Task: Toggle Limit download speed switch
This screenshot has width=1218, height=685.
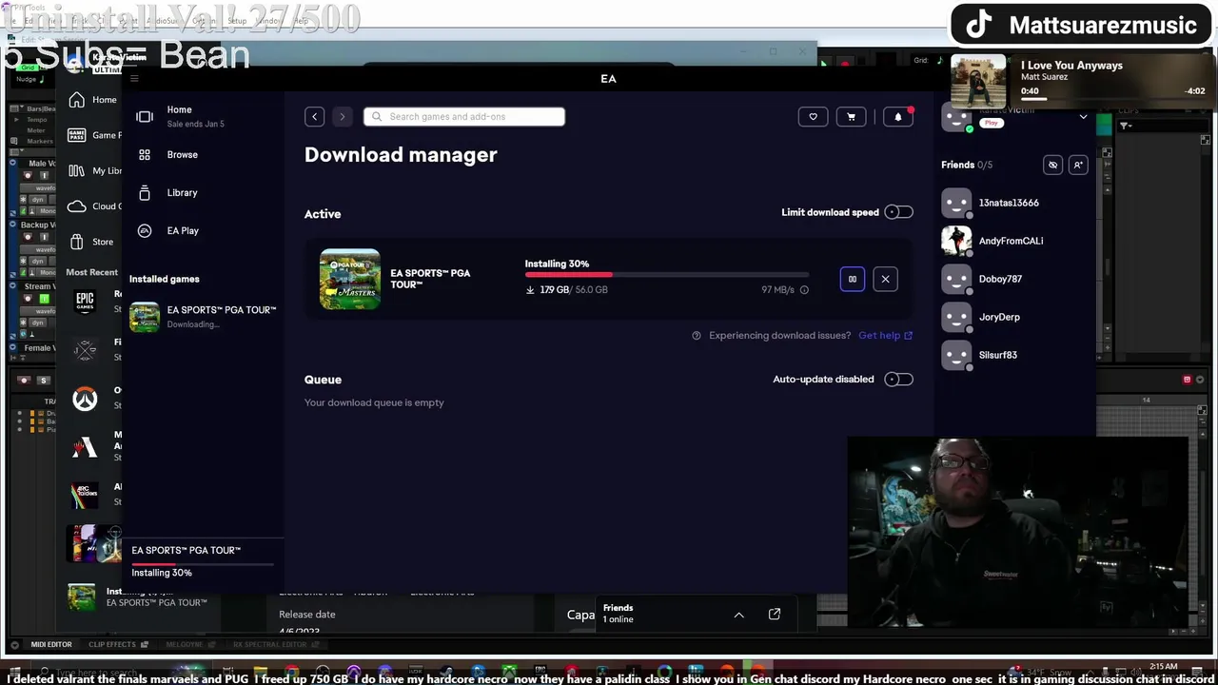Action: (x=898, y=212)
